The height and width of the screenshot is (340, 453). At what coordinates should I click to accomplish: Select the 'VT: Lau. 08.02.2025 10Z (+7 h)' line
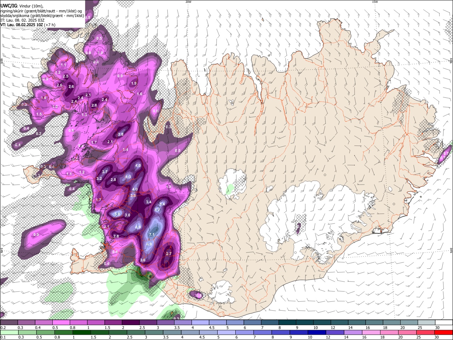point(28,25)
